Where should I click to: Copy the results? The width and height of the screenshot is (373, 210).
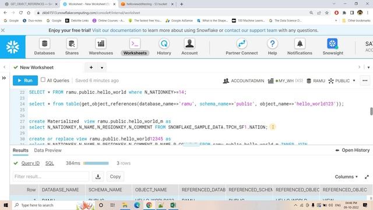click(x=115, y=176)
